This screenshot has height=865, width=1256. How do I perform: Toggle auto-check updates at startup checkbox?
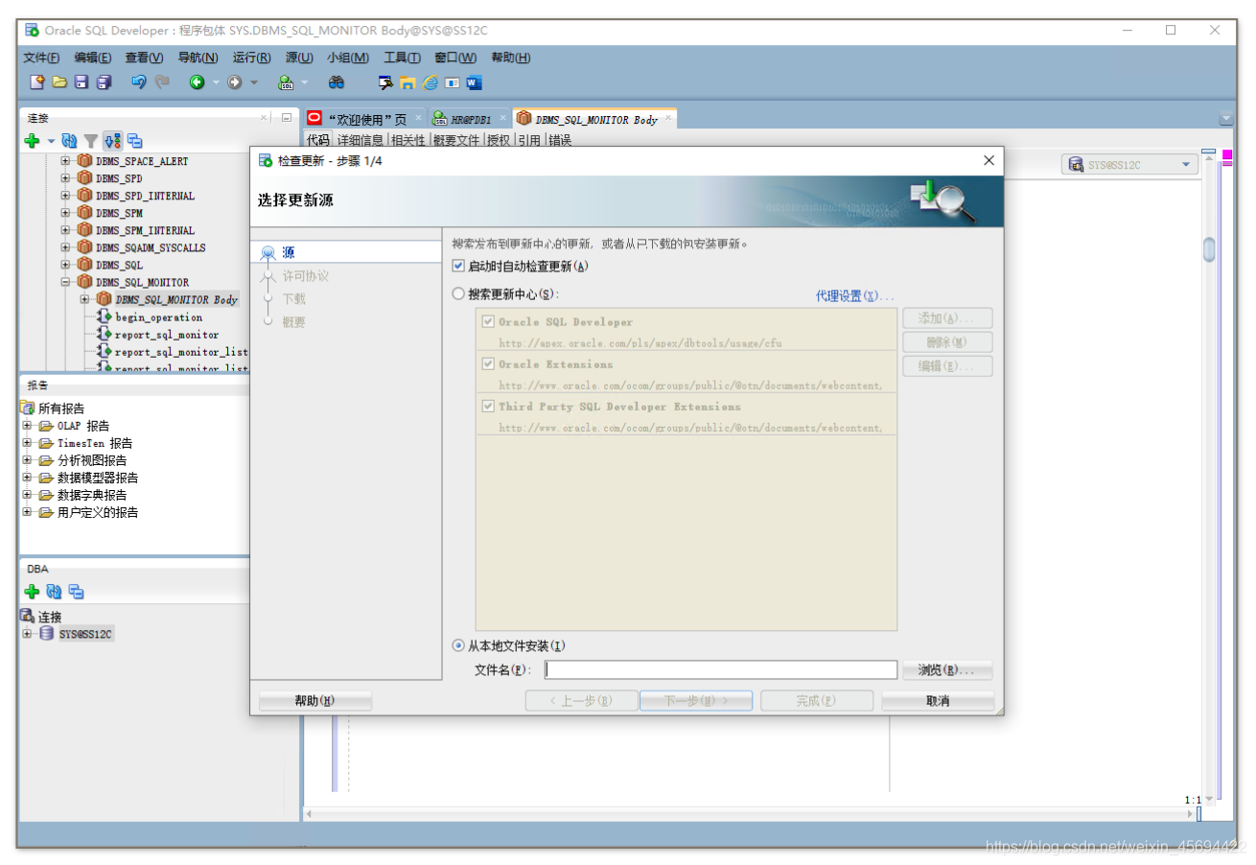click(x=458, y=266)
